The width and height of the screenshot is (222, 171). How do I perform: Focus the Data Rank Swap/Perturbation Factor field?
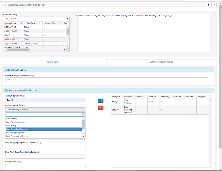[45, 156]
